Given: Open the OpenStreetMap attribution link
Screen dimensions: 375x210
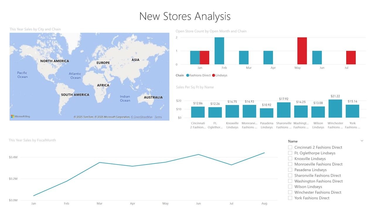Looking at the screenshot, I should (142, 117).
